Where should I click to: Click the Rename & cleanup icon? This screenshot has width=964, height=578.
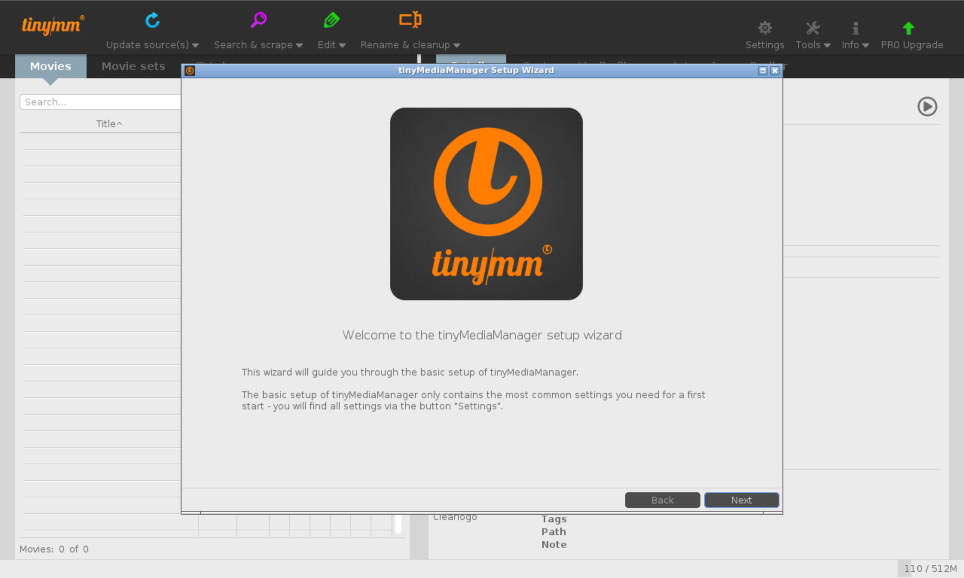(x=410, y=20)
